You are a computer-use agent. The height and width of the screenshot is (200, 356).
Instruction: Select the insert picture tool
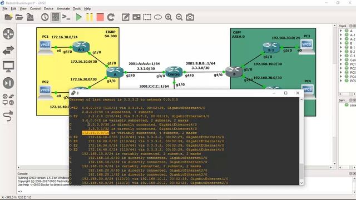136,17
